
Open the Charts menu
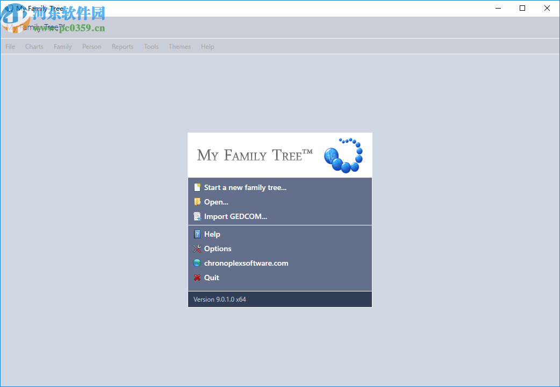[x=34, y=47]
